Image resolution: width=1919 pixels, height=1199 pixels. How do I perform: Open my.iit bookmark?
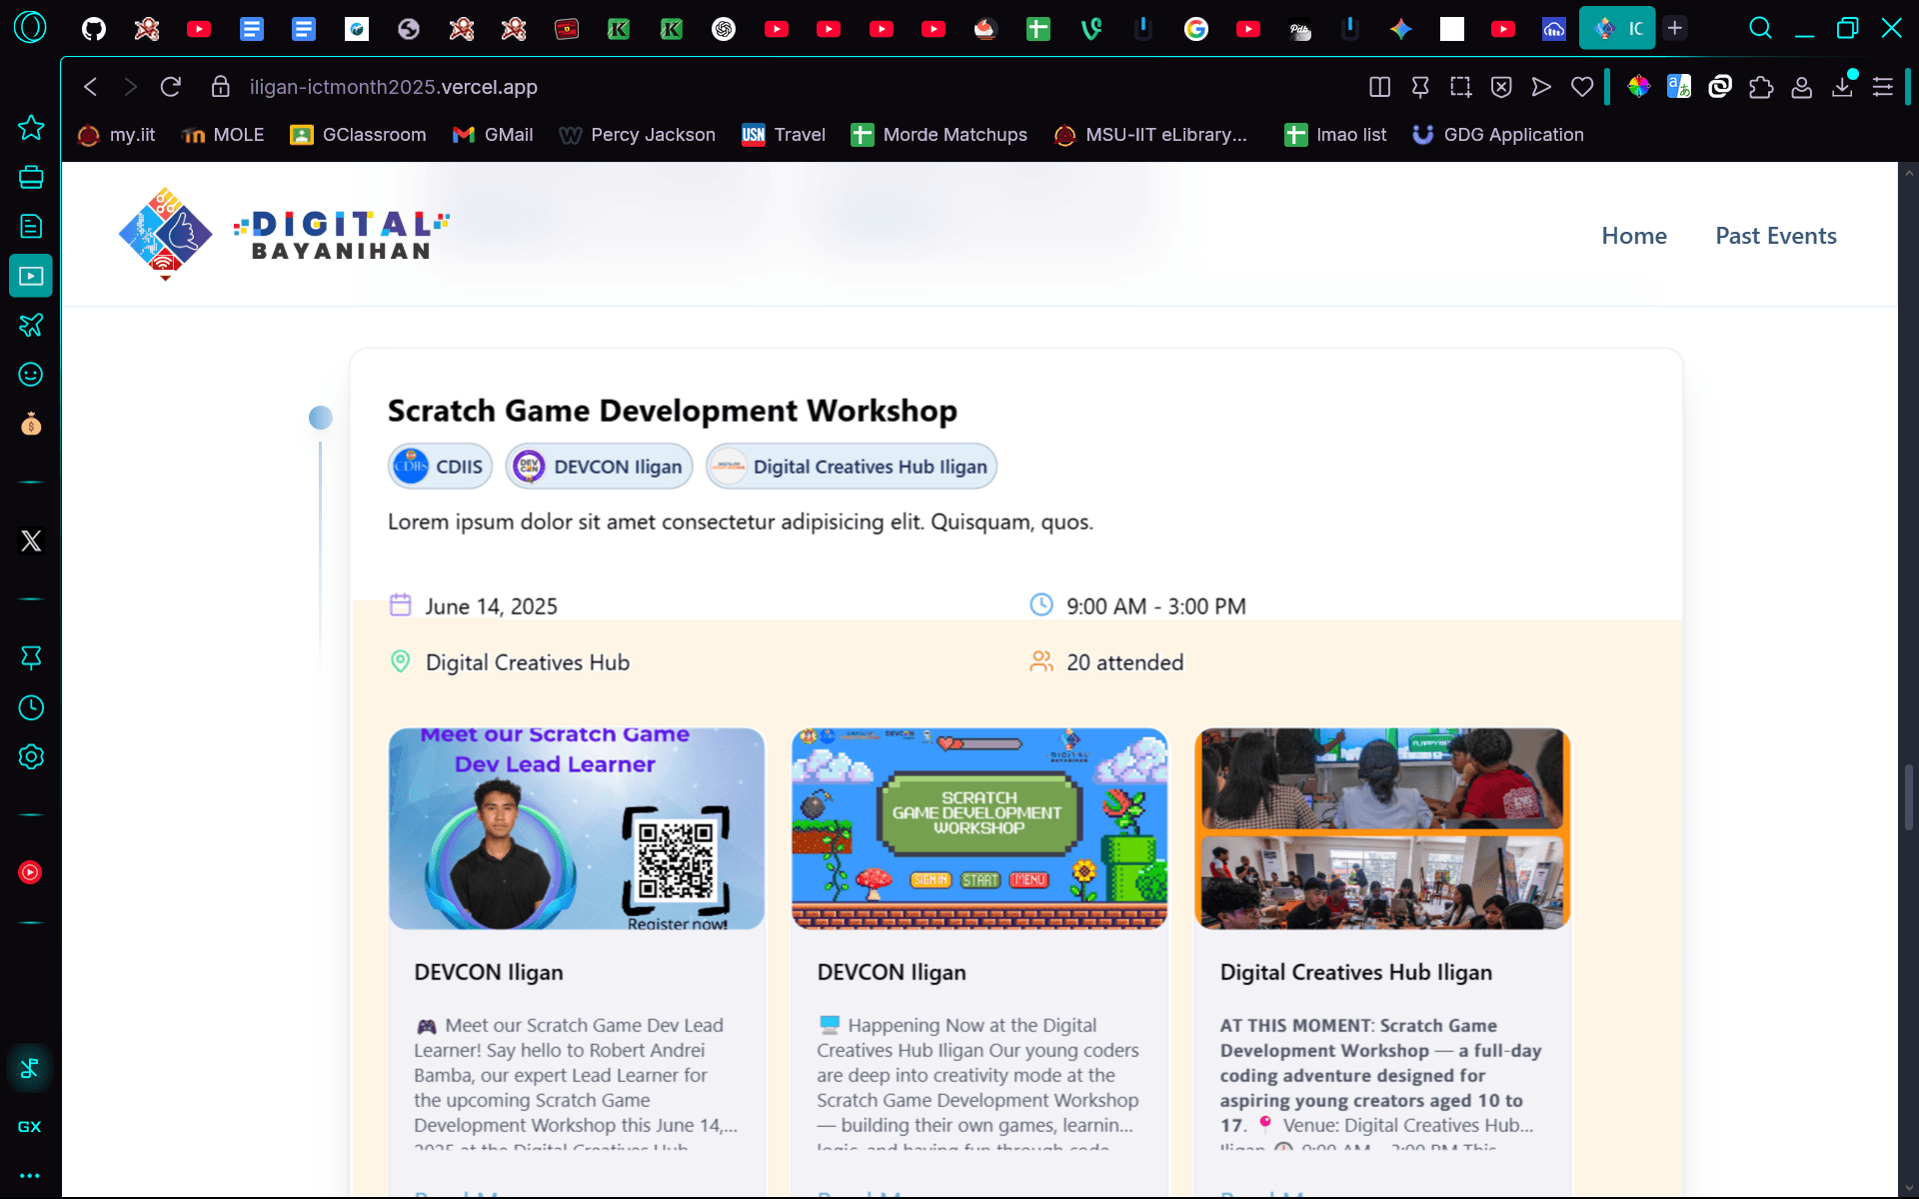(x=117, y=135)
